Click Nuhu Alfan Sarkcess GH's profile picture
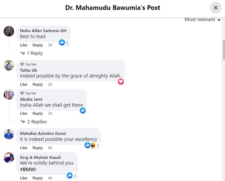 tap(9, 31)
